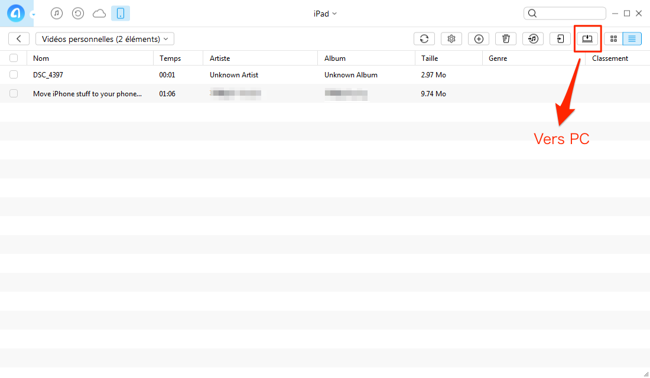Grab the window resize grip corner
This screenshot has width=650, height=378.
646,374
